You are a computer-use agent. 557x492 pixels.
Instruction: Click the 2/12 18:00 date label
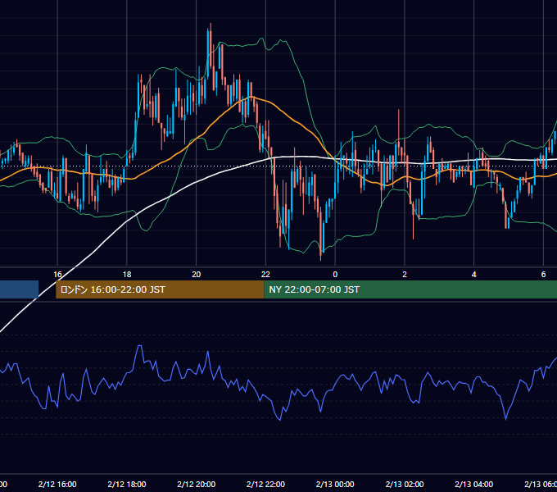tap(127, 485)
